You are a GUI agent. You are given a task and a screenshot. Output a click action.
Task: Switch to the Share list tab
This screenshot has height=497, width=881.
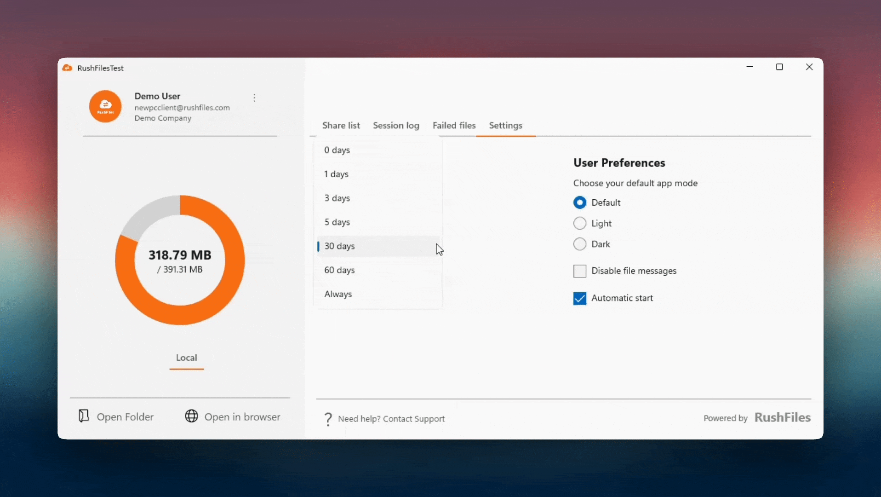341,126
